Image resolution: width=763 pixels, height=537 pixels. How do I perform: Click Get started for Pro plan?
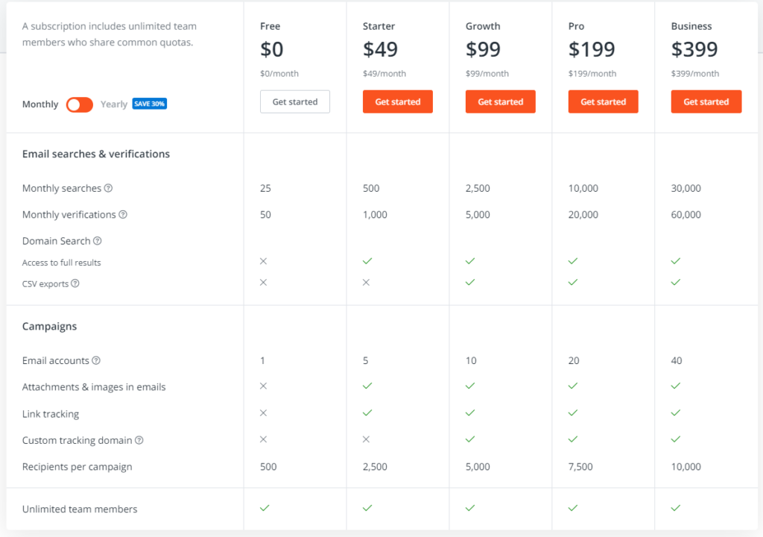pos(604,101)
